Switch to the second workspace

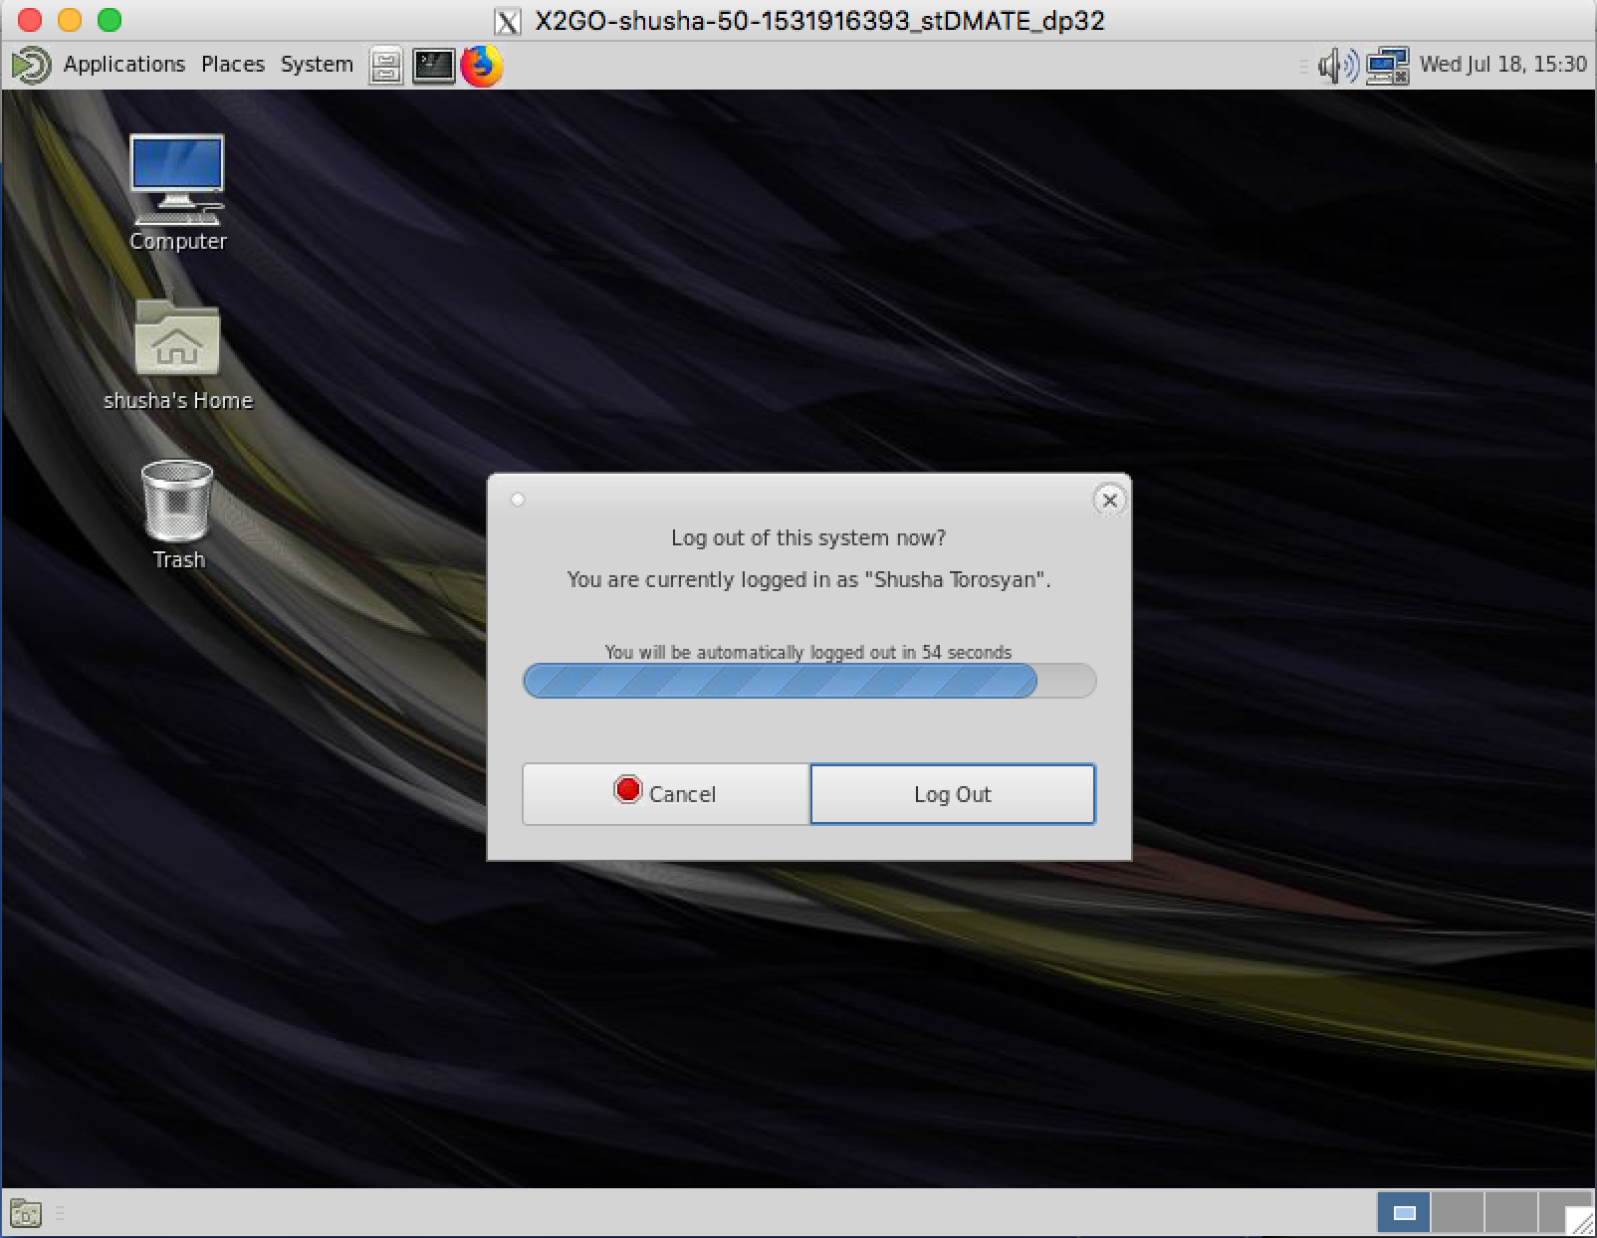tap(1457, 1213)
